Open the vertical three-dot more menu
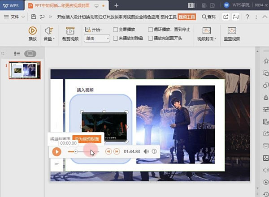This screenshot has height=197, width=269. pos(256,17)
